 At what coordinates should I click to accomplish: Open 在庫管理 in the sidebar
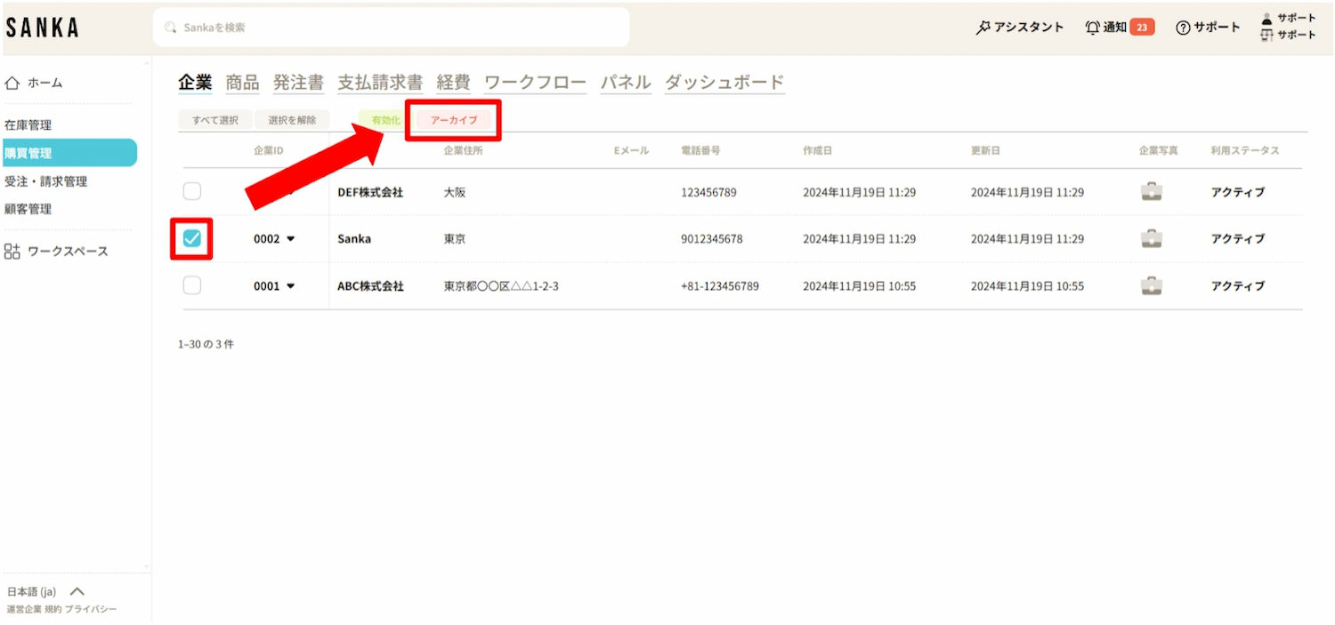tap(28, 125)
